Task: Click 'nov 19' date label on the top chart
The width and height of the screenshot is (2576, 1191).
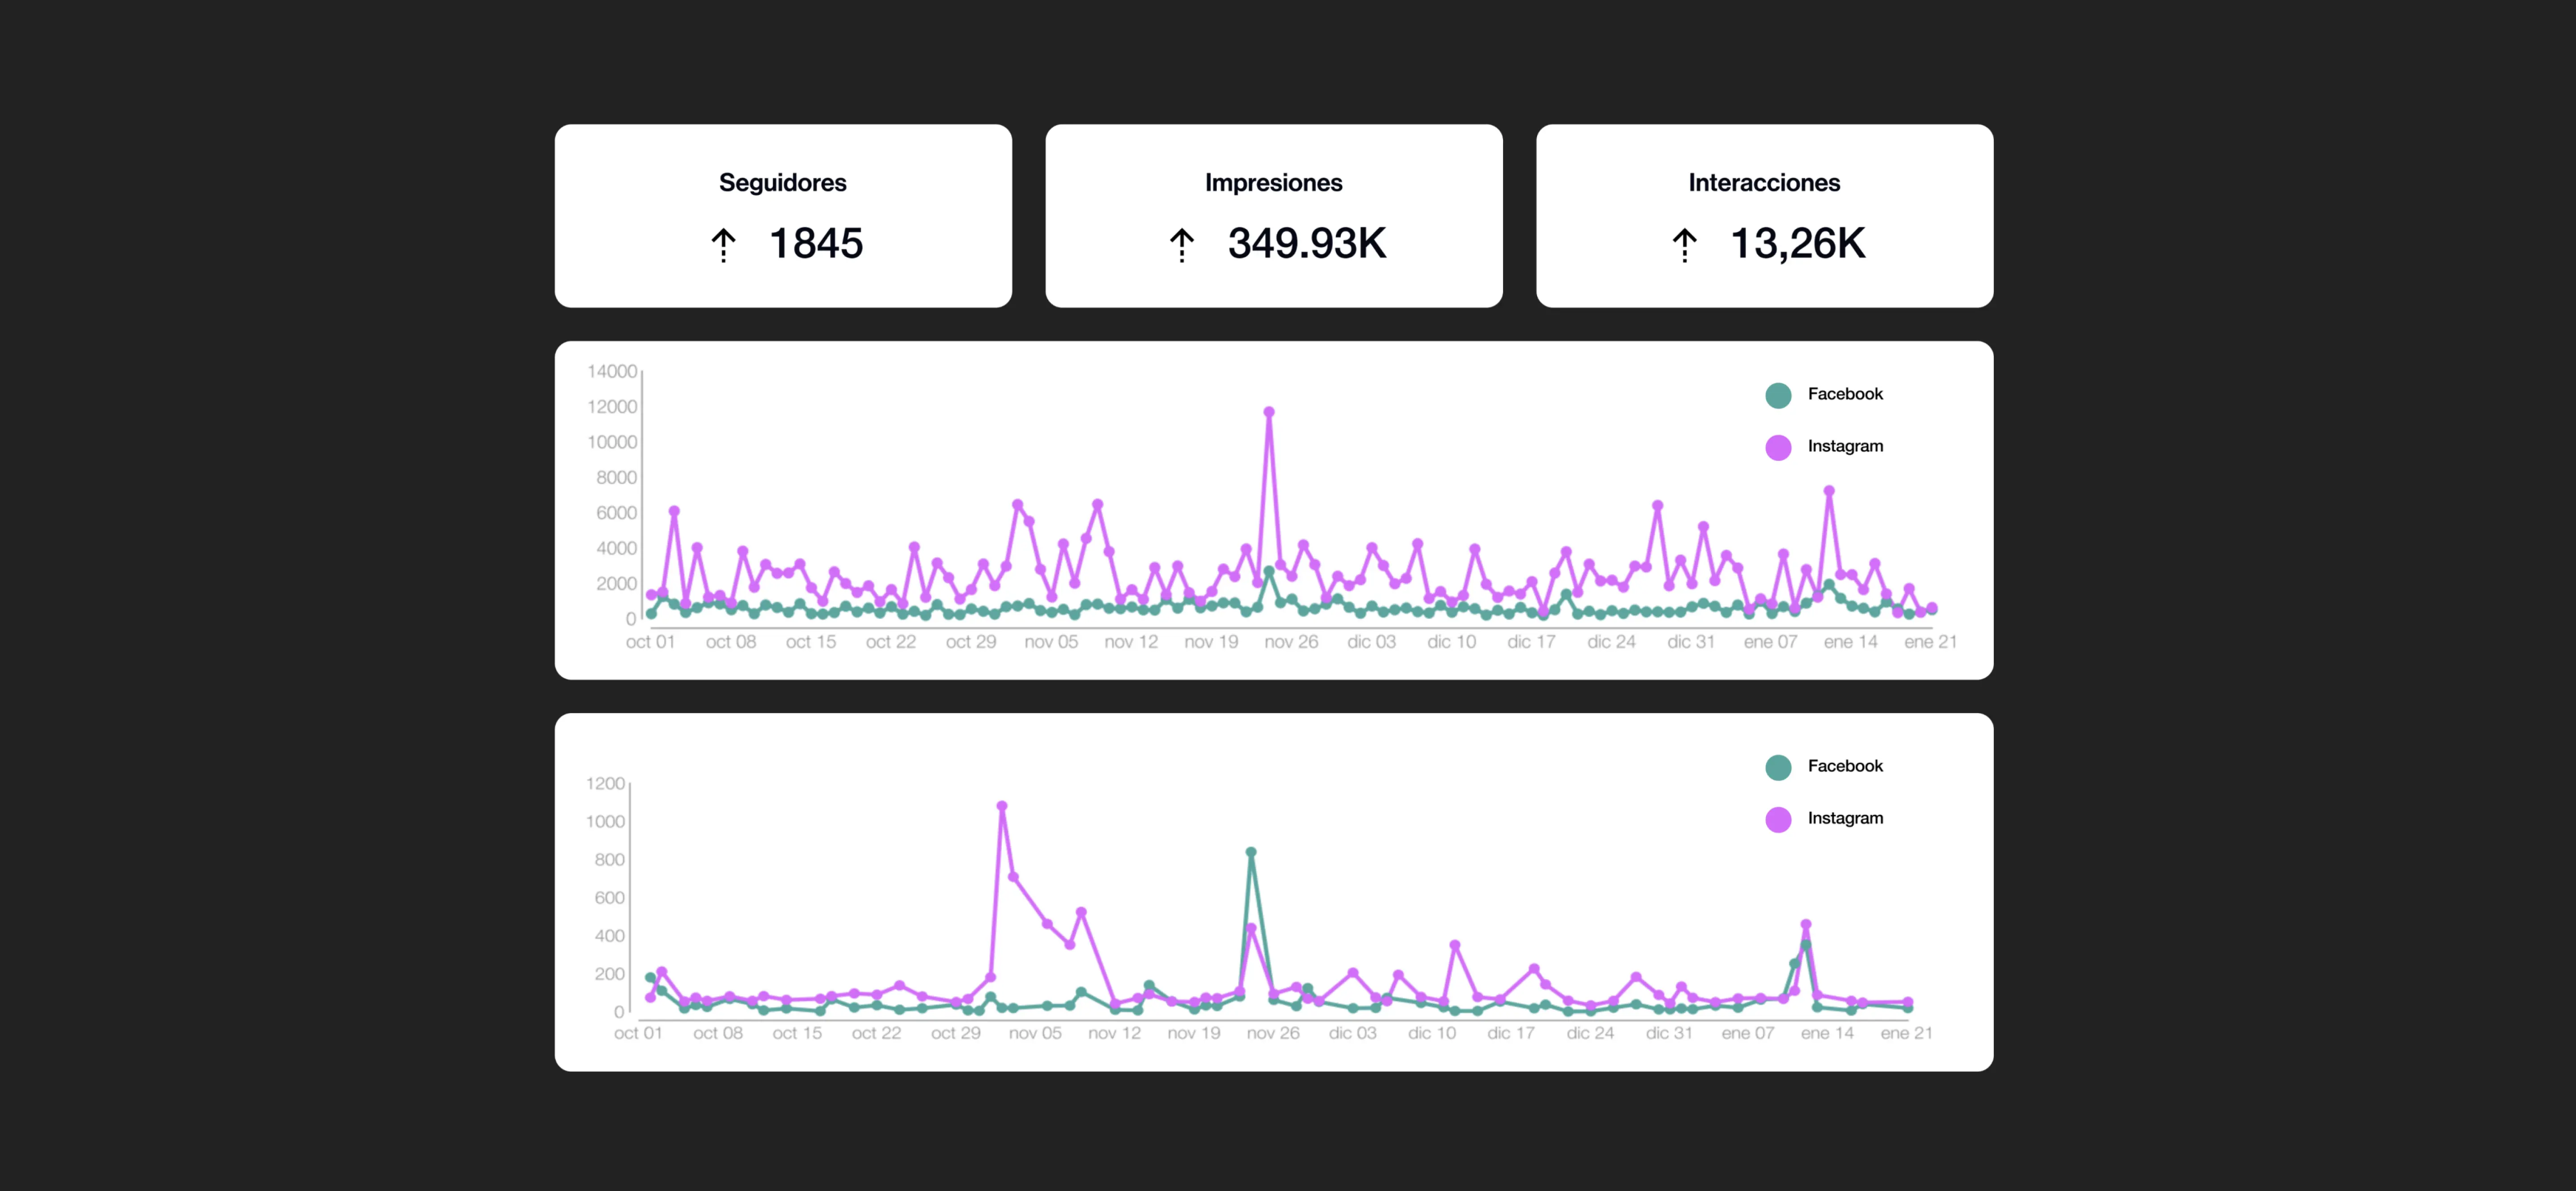Action: pyautogui.click(x=1211, y=642)
